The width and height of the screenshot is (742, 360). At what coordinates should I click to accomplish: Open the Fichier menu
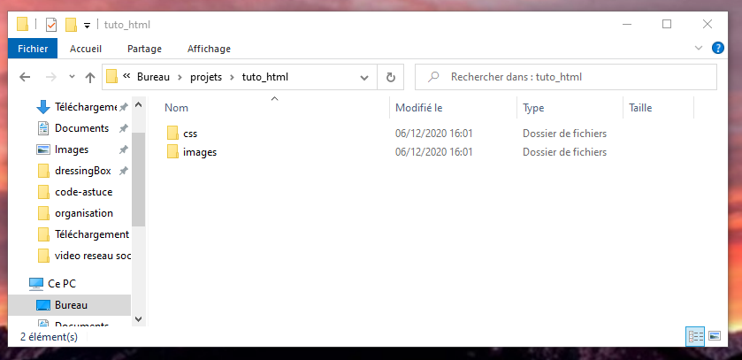tap(33, 49)
